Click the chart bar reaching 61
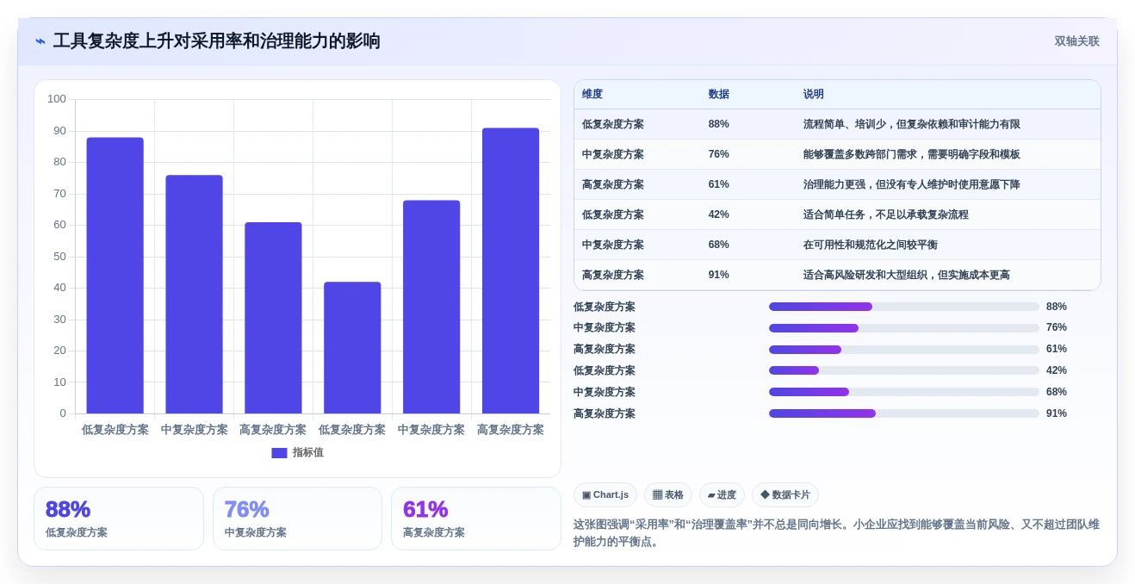 click(x=273, y=318)
